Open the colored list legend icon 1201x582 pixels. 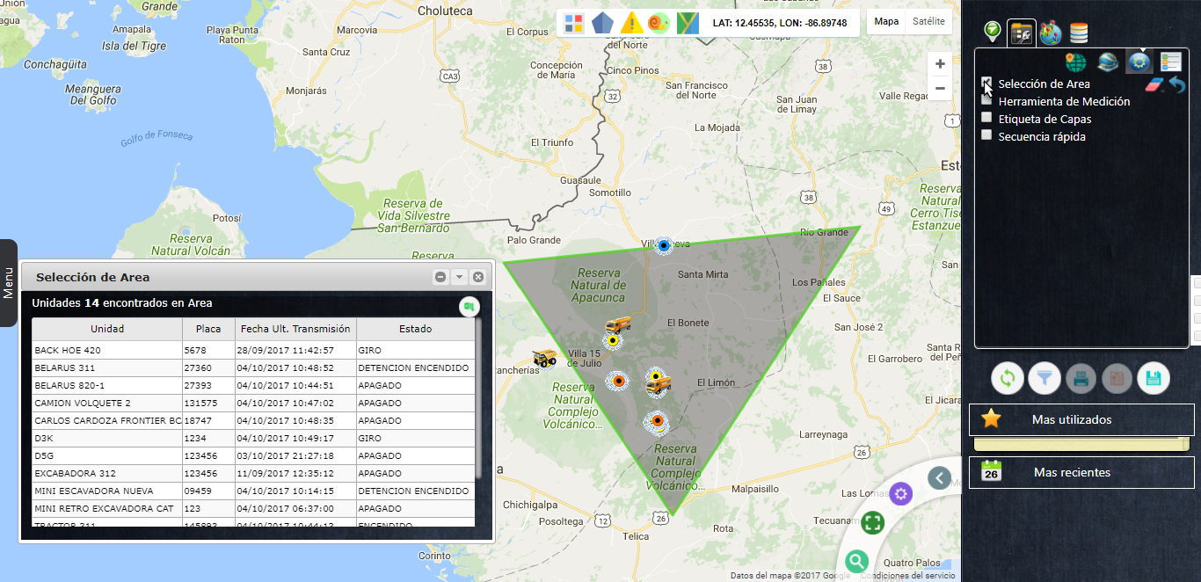coord(1170,62)
